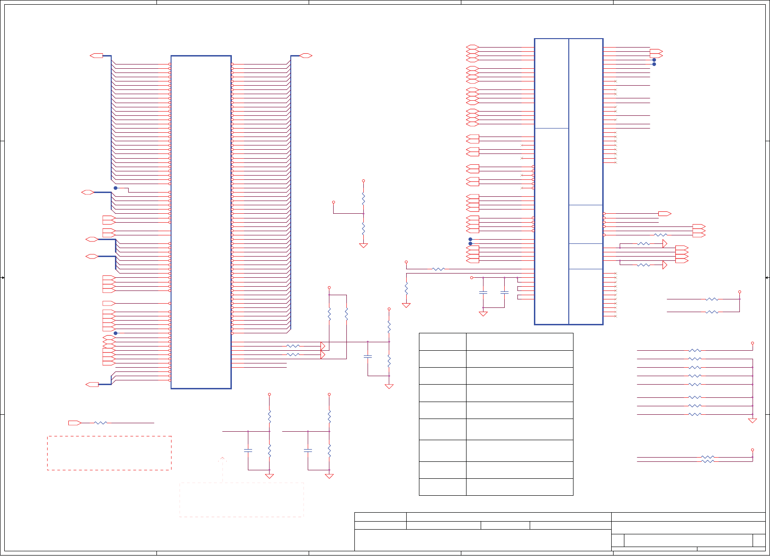
Task: Select the two-column blue IC symbol body
Action: (569, 182)
